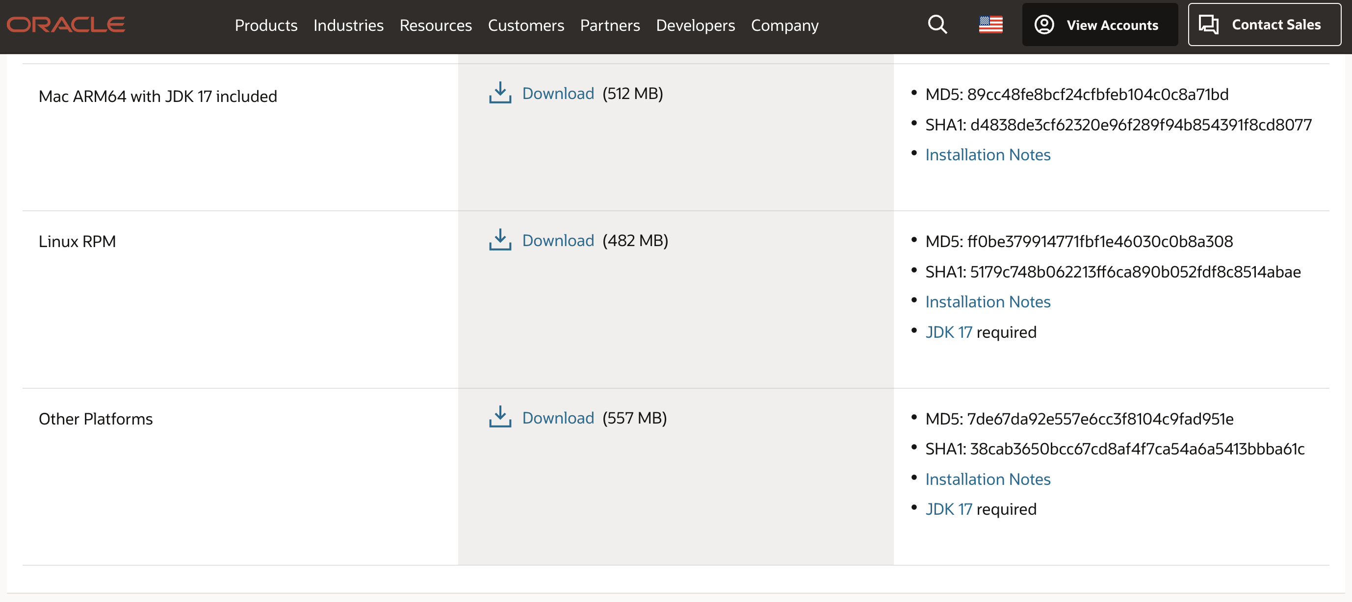Click the download arrow icon for Mac ARM64
Screen dimensions: 1352x602
tap(500, 93)
